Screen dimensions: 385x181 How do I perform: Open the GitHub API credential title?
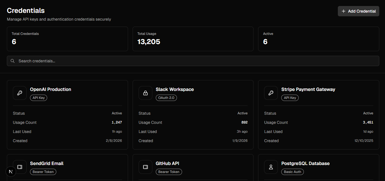pyautogui.click(x=167, y=163)
